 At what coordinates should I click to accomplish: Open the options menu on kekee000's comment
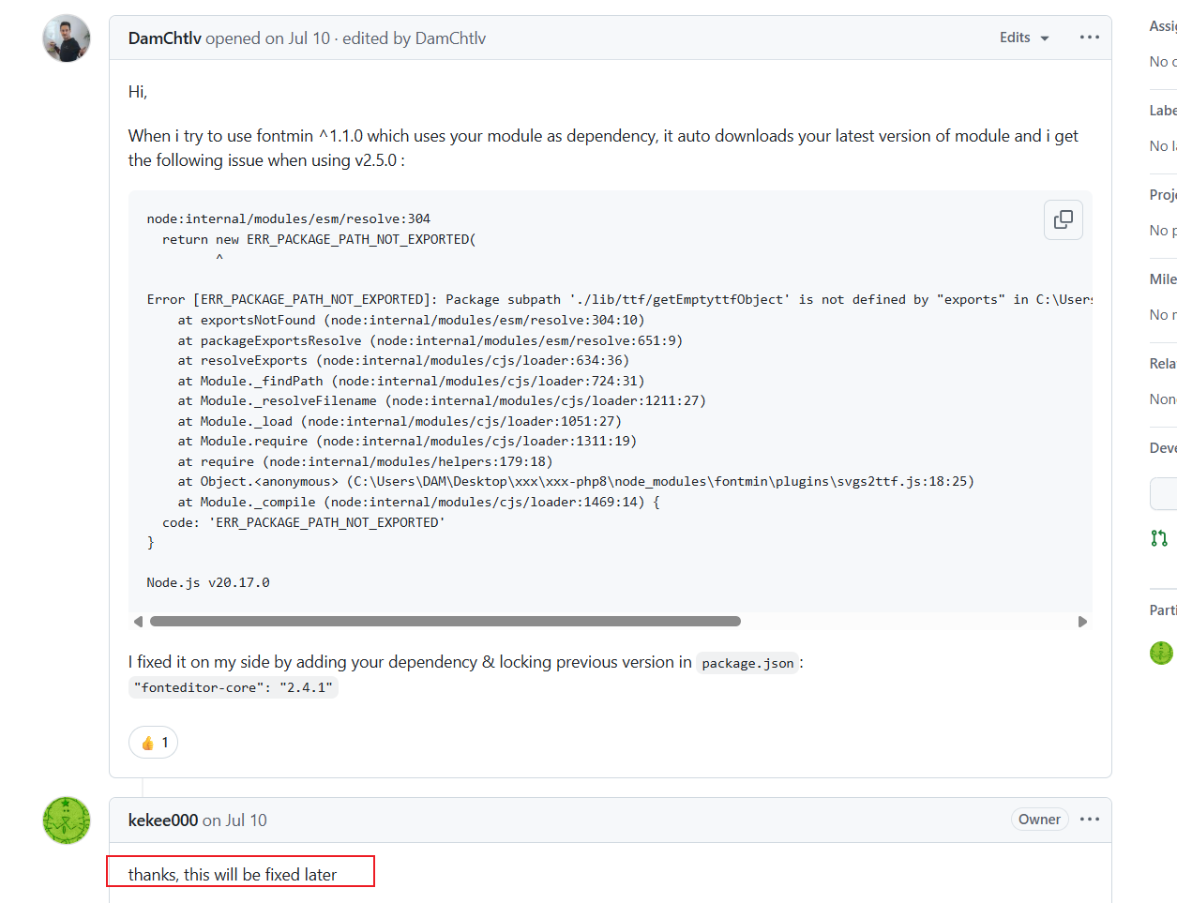click(x=1090, y=820)
